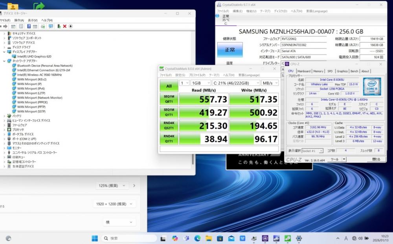Click the Windows Start button
The image size is (393, 244).
click(x=95, y=238)
